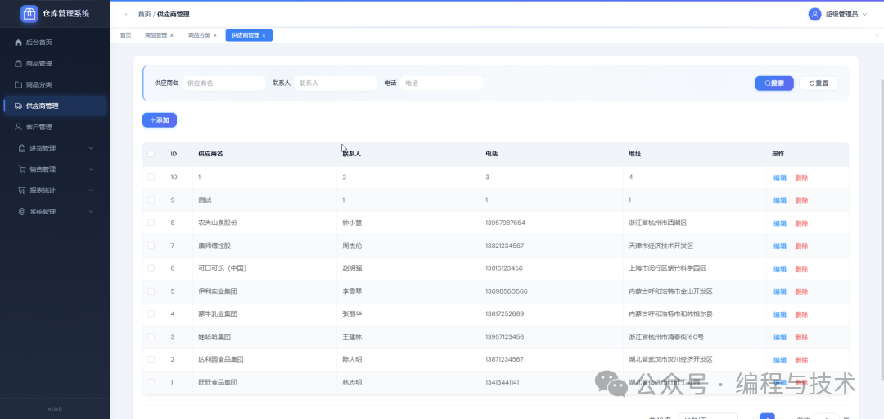Switch to the 商品管理 tab
Image resolution: width=884 pixels, height=419 pixels.
(x=156, y=35)
